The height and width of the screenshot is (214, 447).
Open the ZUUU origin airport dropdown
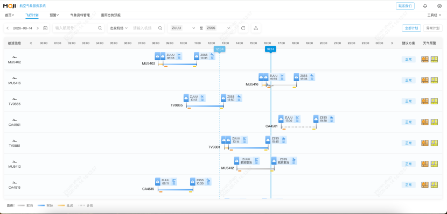pos(183,28)
